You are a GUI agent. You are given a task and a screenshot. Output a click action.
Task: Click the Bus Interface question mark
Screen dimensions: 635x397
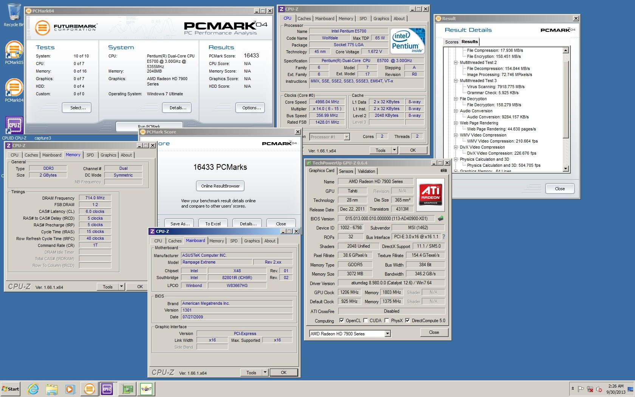(x=444, y=237)
